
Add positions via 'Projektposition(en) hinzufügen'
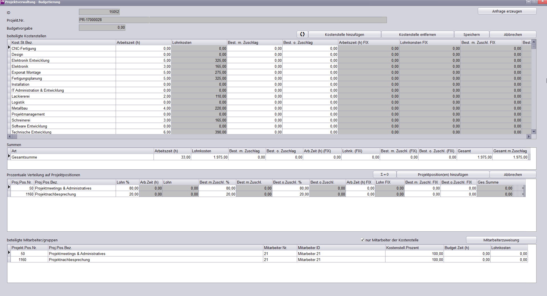point(443,174)
